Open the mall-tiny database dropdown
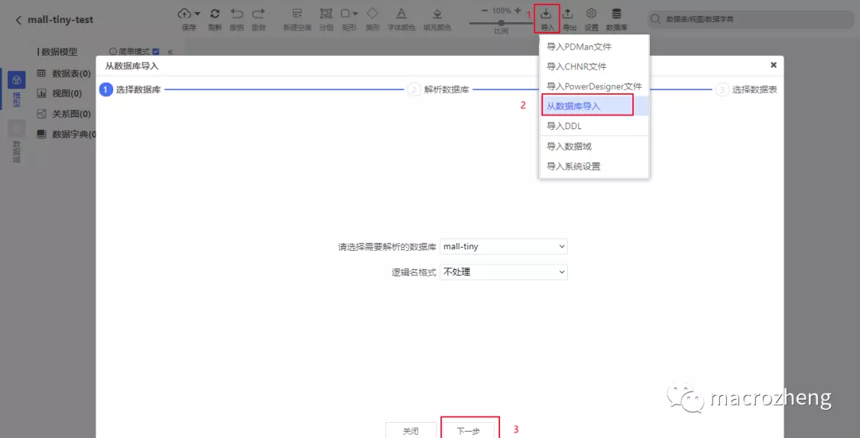The image size is (860, 438). [x=503, y=247]
